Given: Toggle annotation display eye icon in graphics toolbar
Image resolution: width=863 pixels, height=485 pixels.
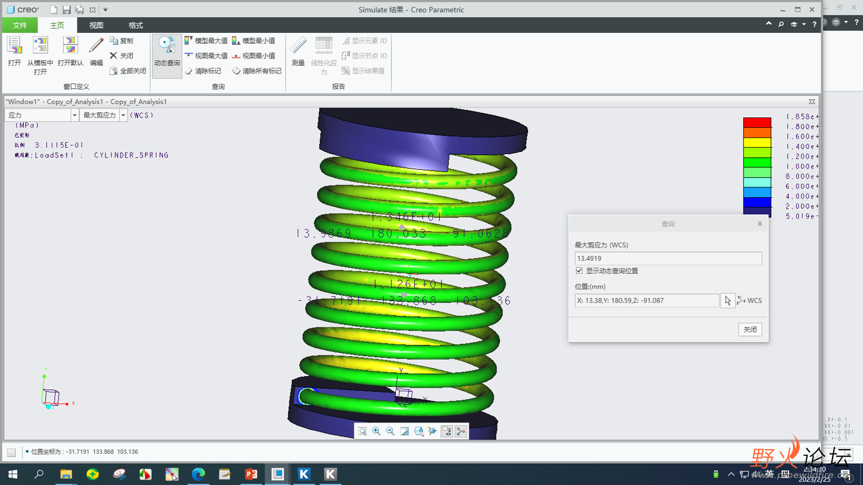Looking at the screenshot, I should click(x=446, y=431).
